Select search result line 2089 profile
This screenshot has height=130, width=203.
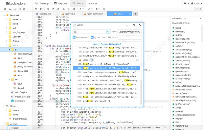point(106,101)
